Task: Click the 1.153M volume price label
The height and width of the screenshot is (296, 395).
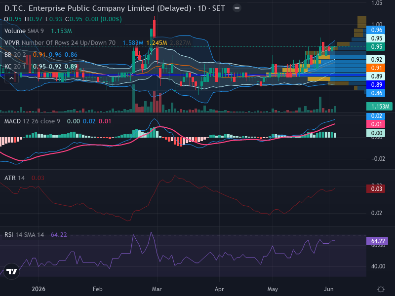Action: [379, 107]
